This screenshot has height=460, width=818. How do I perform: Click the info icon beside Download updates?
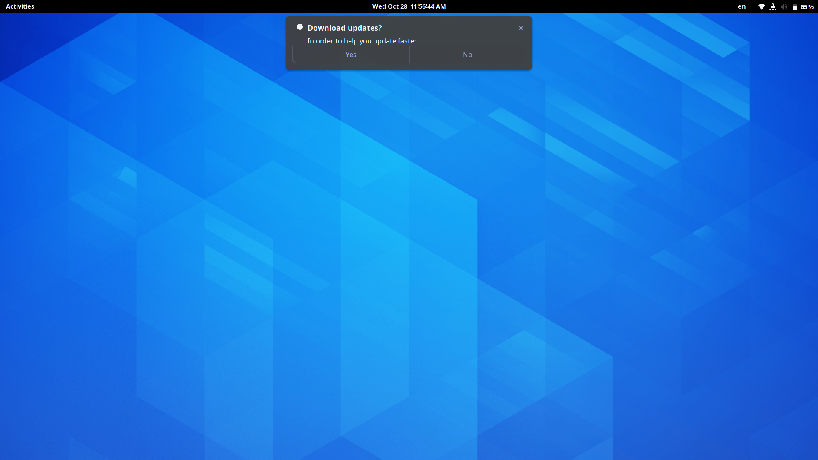click(300, 27)
